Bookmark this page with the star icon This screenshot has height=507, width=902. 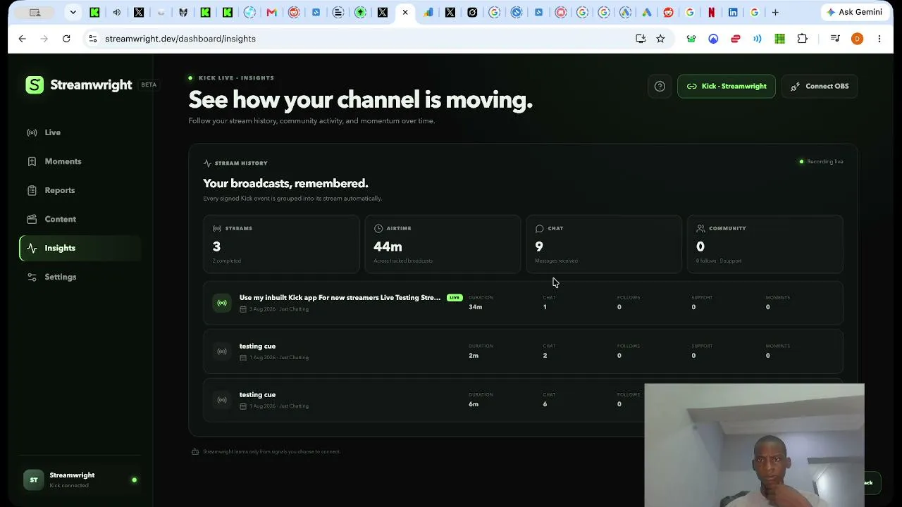point(660,39)
